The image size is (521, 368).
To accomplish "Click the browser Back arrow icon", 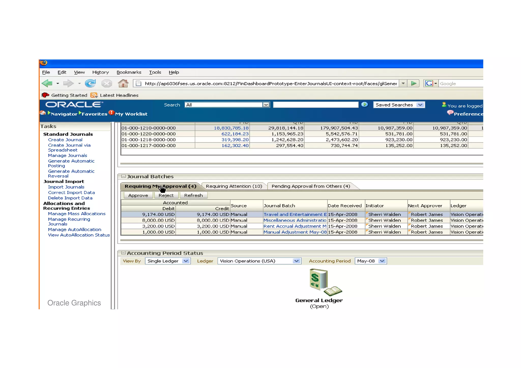I will (x=47, y=83).
